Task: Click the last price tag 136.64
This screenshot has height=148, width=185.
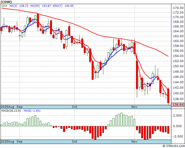Action: click(x=178, y=105)
